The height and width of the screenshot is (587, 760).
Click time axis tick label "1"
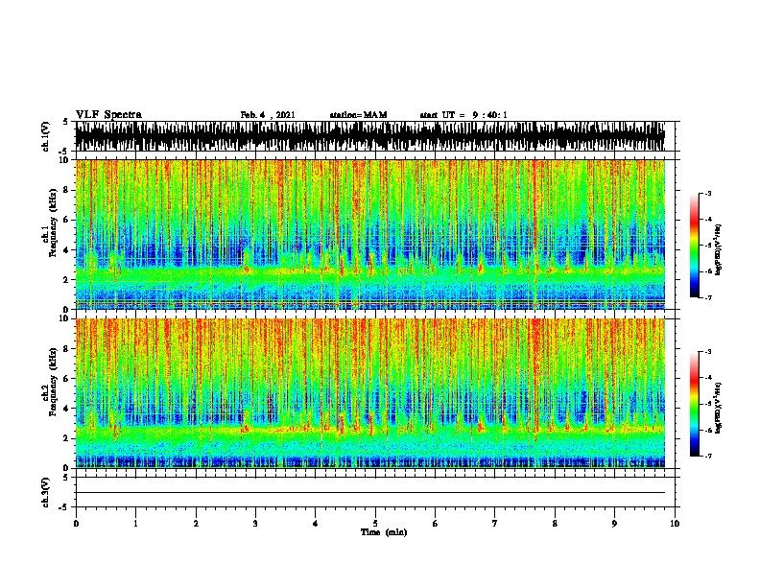(135, 523)
